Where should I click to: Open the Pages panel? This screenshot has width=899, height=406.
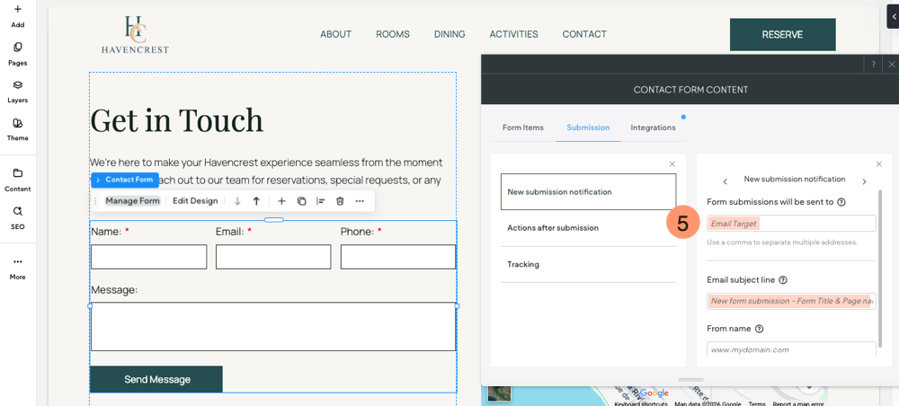17,53
